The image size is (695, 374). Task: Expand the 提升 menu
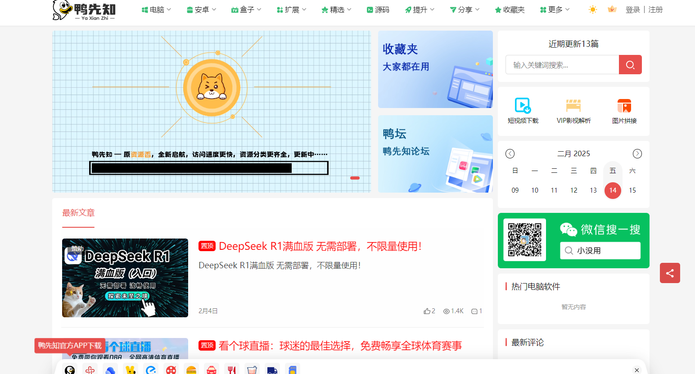coord(420,9)
